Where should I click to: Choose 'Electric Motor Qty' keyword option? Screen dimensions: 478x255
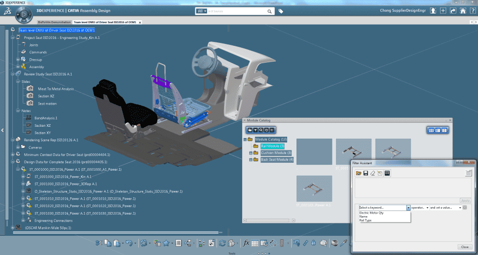pos(371,213)
